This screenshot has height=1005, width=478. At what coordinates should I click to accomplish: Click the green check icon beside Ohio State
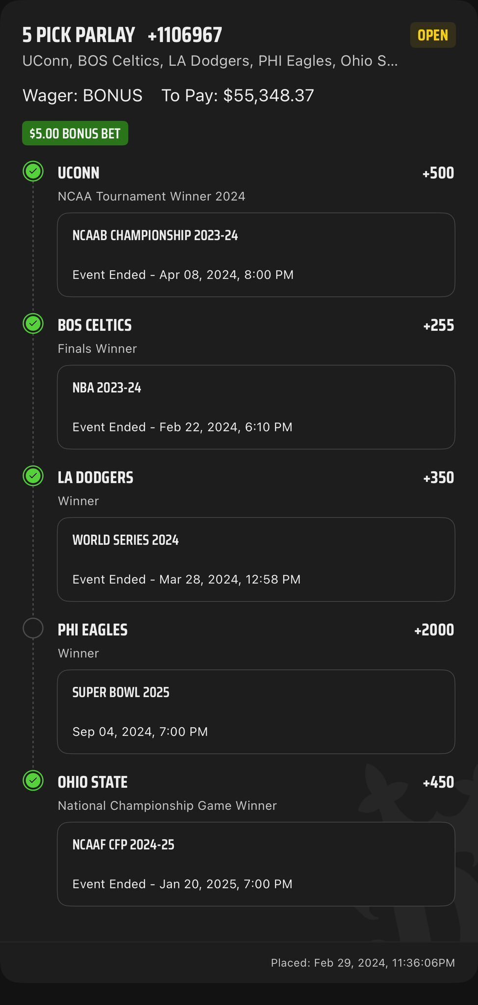(33, 781)
